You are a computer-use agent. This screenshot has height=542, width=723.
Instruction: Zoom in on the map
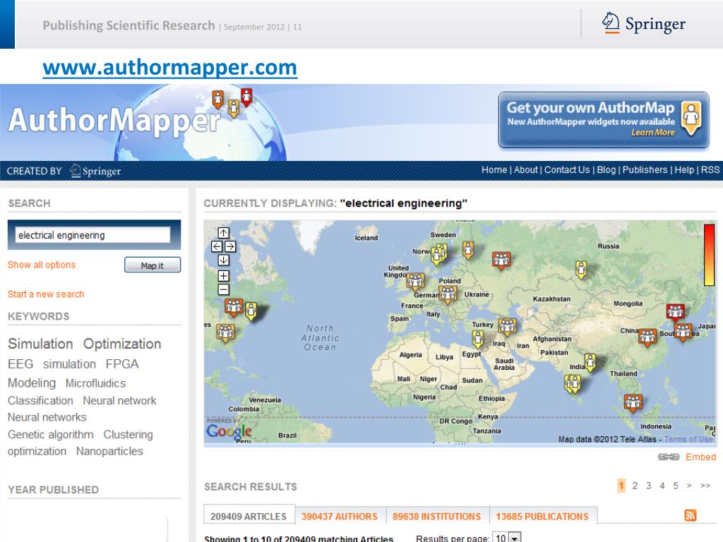point(223,275)
